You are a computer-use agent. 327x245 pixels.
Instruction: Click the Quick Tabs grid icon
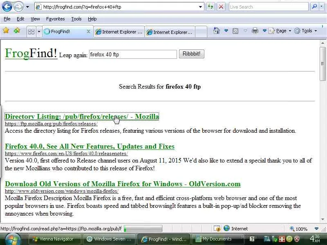(x=31, y=32)
